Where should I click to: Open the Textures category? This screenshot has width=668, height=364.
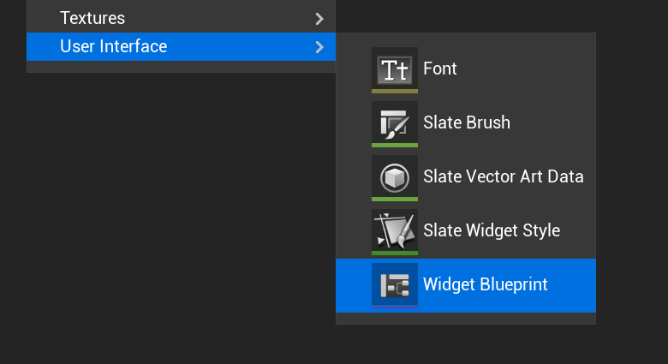[x=92, y=18]
